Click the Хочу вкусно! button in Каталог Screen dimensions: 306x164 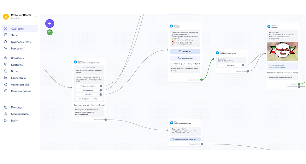pos(185,51)
